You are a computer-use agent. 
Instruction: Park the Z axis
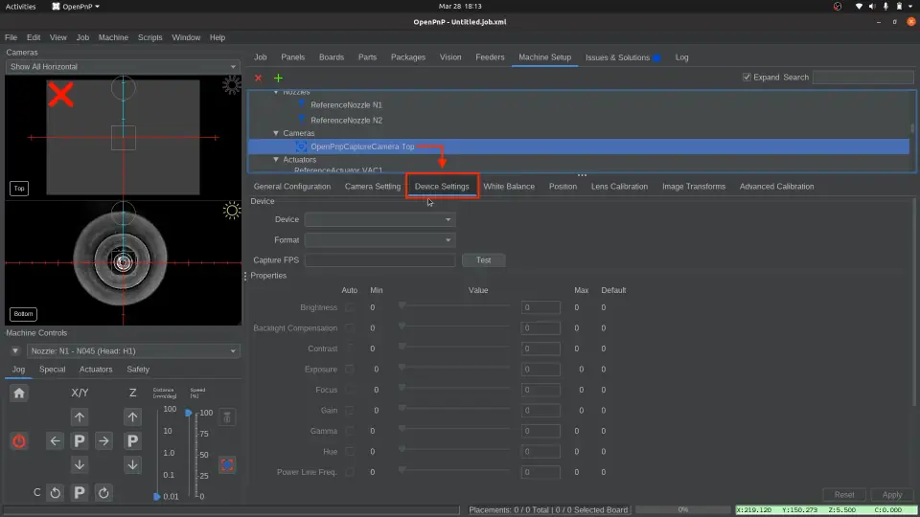133,440
